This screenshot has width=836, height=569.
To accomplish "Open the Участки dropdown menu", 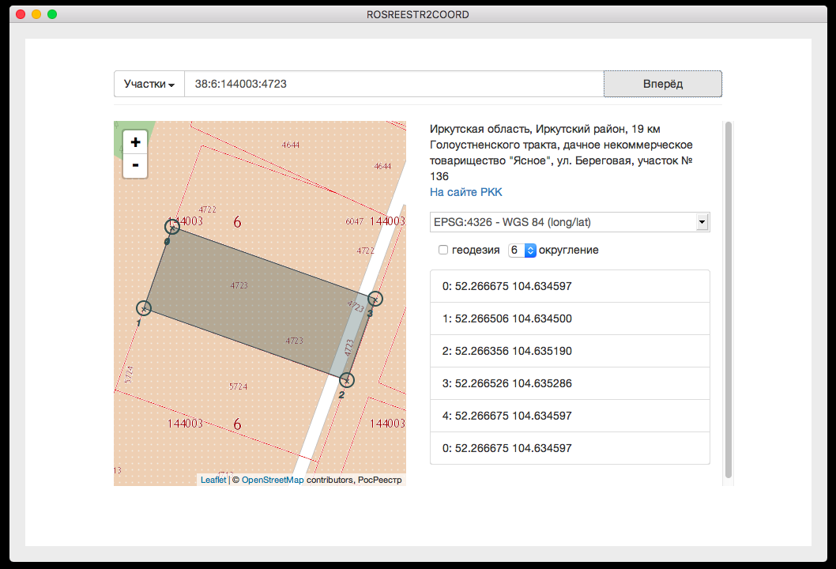I will tap(149, 84).
